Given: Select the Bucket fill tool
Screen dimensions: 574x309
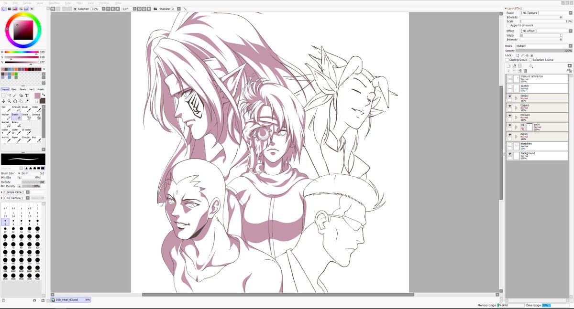Looking at the screenshot, I should click(x=6, y=124).
